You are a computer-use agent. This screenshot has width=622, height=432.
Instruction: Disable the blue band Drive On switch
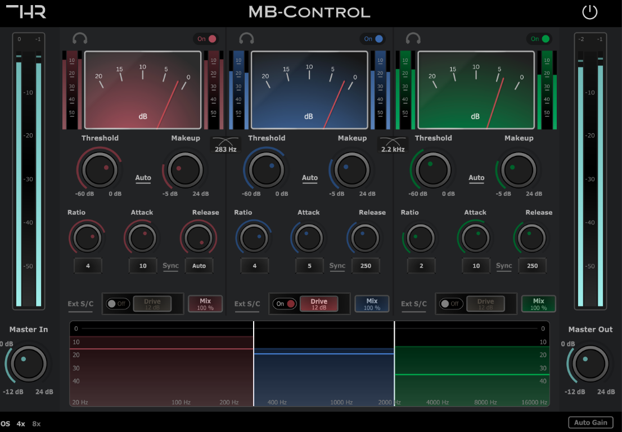[x=285, y=304]
